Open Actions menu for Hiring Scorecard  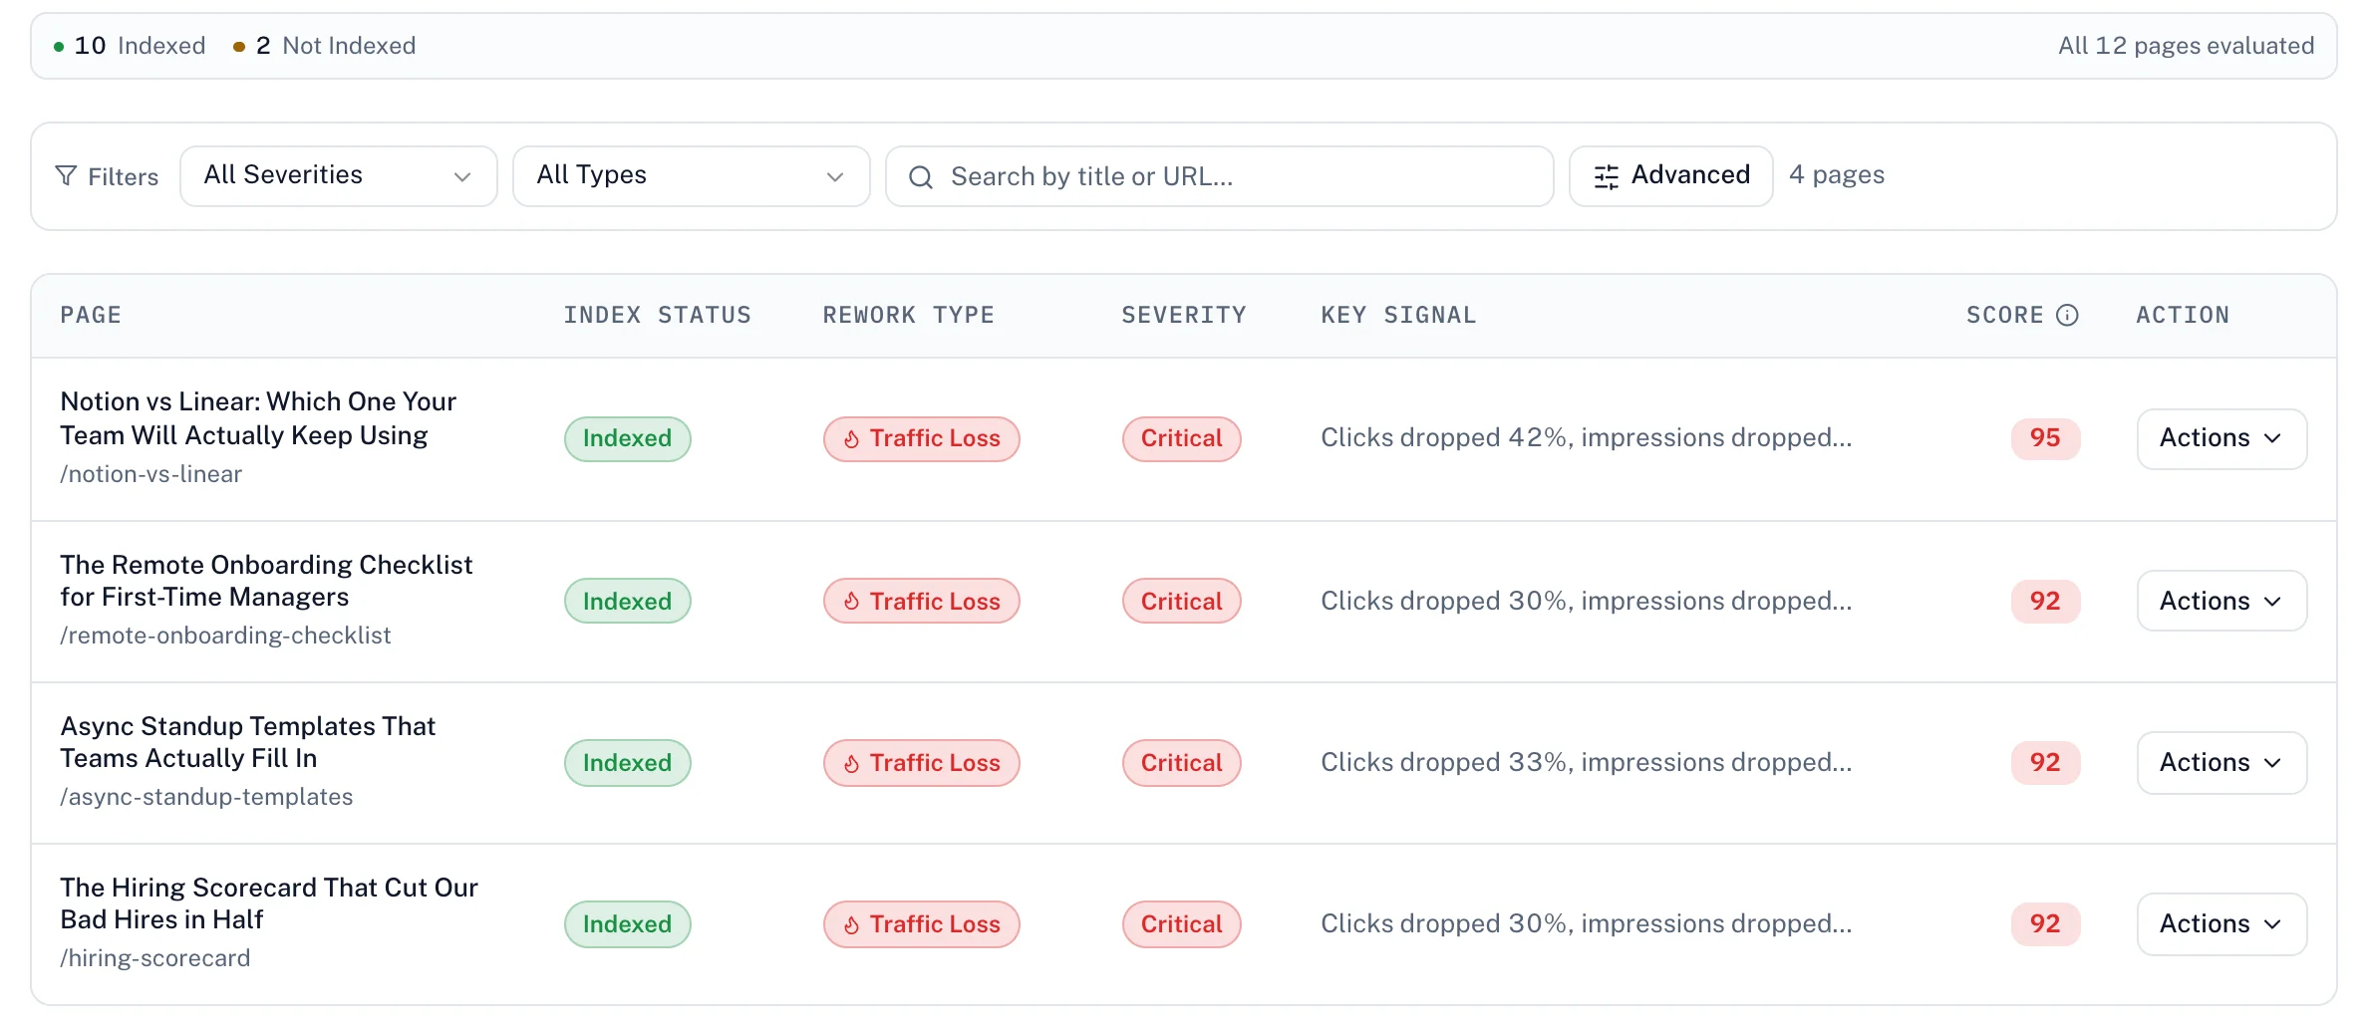coord(2221,924)
